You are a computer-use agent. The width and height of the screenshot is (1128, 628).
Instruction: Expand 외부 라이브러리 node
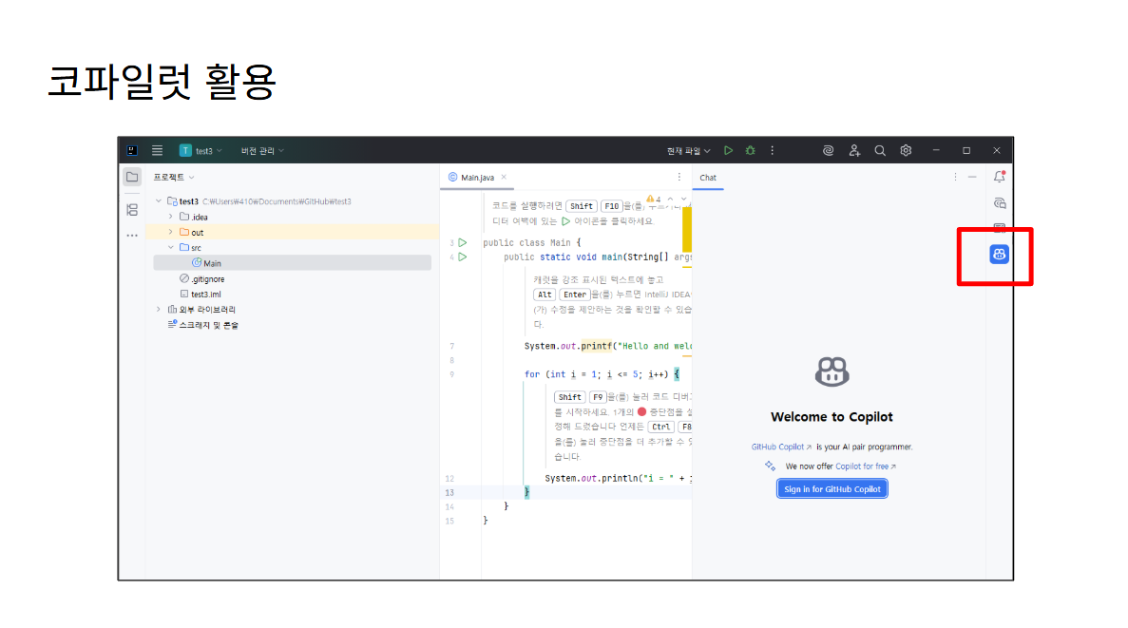[159, 310]
